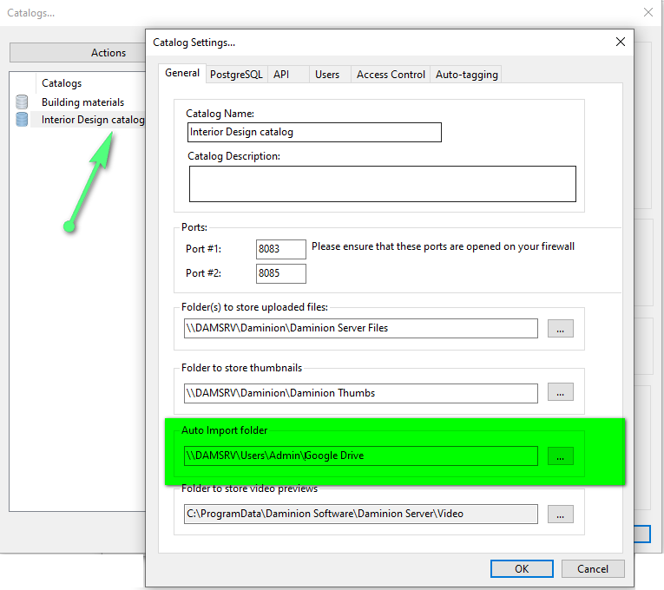Go to the Users tab
This screenshot has height=590, width=664.
coord(327,75)
